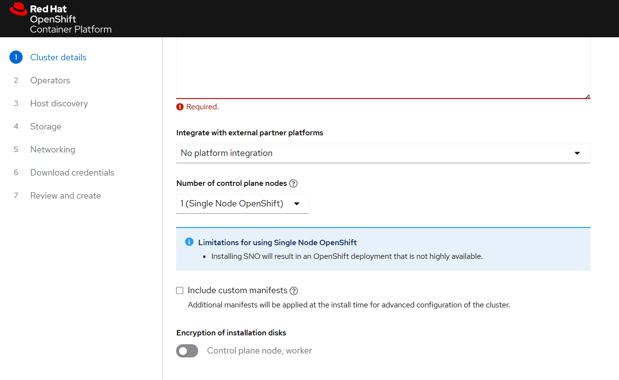Go to the Operators step

tap(50, 80)
